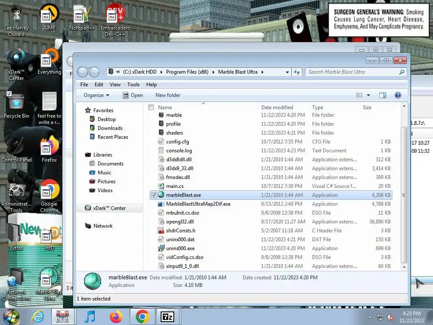Click the scrollbar down arrow
This screenshot has height=325, width=433.
(x=404, y=267)
